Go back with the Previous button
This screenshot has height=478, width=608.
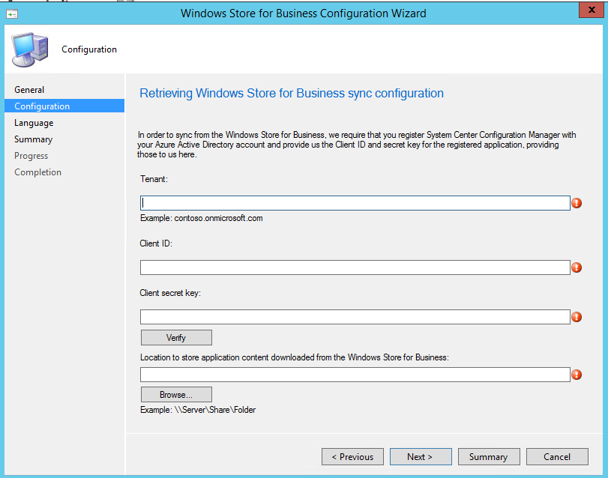352,456
